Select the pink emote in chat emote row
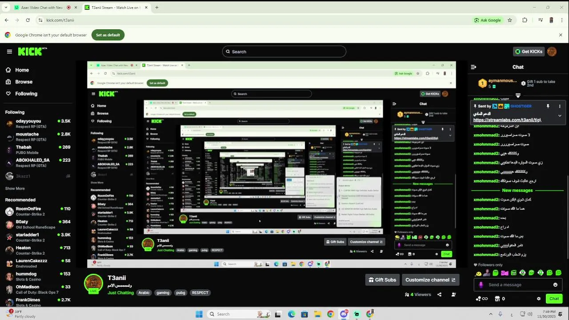Viewport: 569px width, 320px height. tap(505, 273)
